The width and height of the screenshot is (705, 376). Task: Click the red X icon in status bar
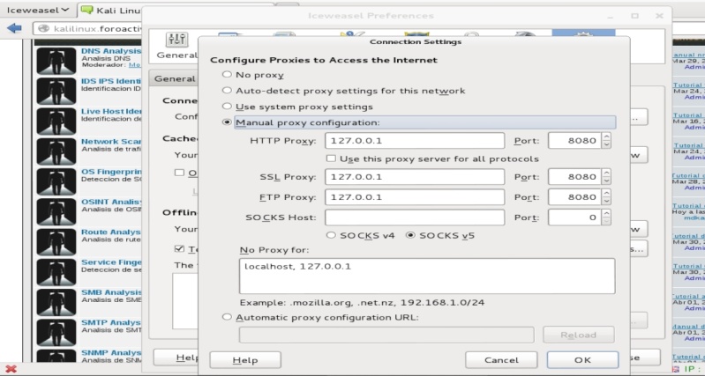(11, 369)
